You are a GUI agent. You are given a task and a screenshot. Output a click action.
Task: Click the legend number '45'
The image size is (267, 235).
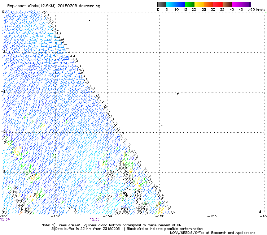[x=241, y=10]
